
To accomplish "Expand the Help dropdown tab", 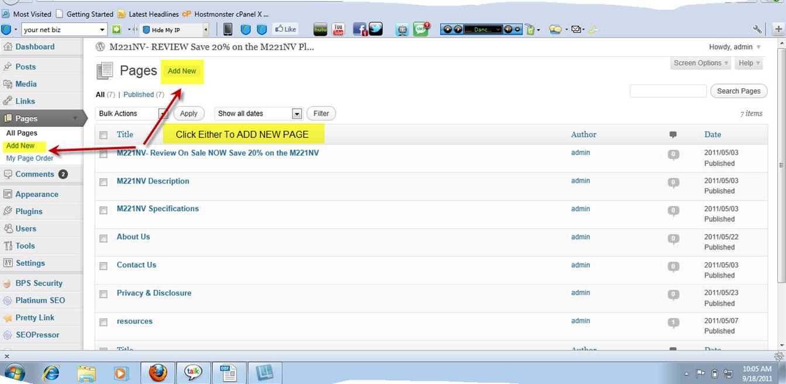I will 749,63.
